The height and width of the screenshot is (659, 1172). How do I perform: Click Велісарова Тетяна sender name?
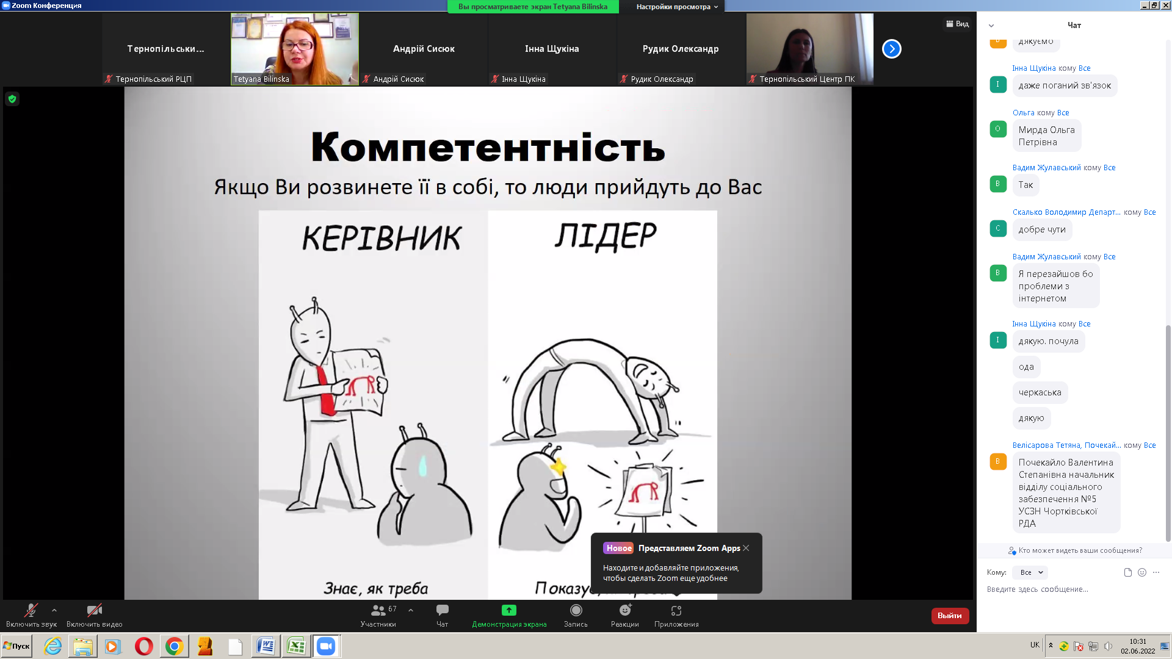tap(1066, 445)
